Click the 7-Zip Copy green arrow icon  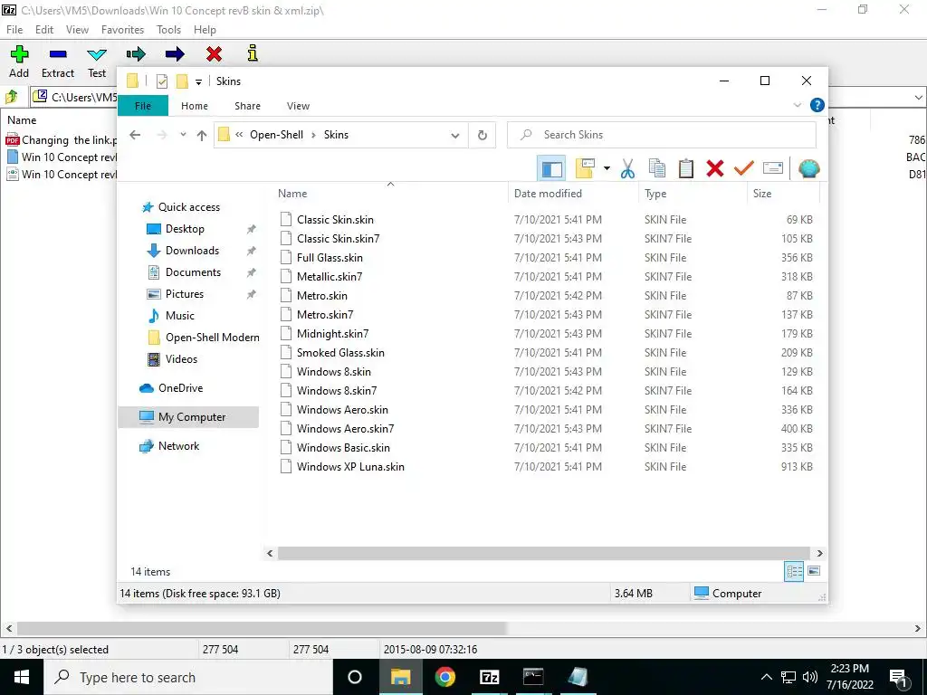(136, 54)
